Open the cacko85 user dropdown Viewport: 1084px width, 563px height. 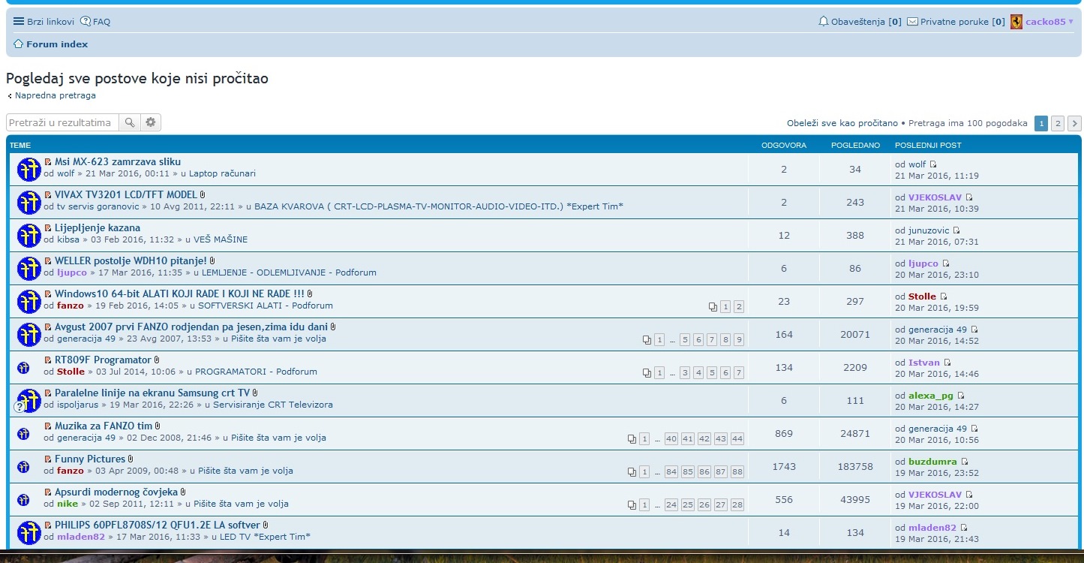pyautogui.click(x=1046, y=22)
